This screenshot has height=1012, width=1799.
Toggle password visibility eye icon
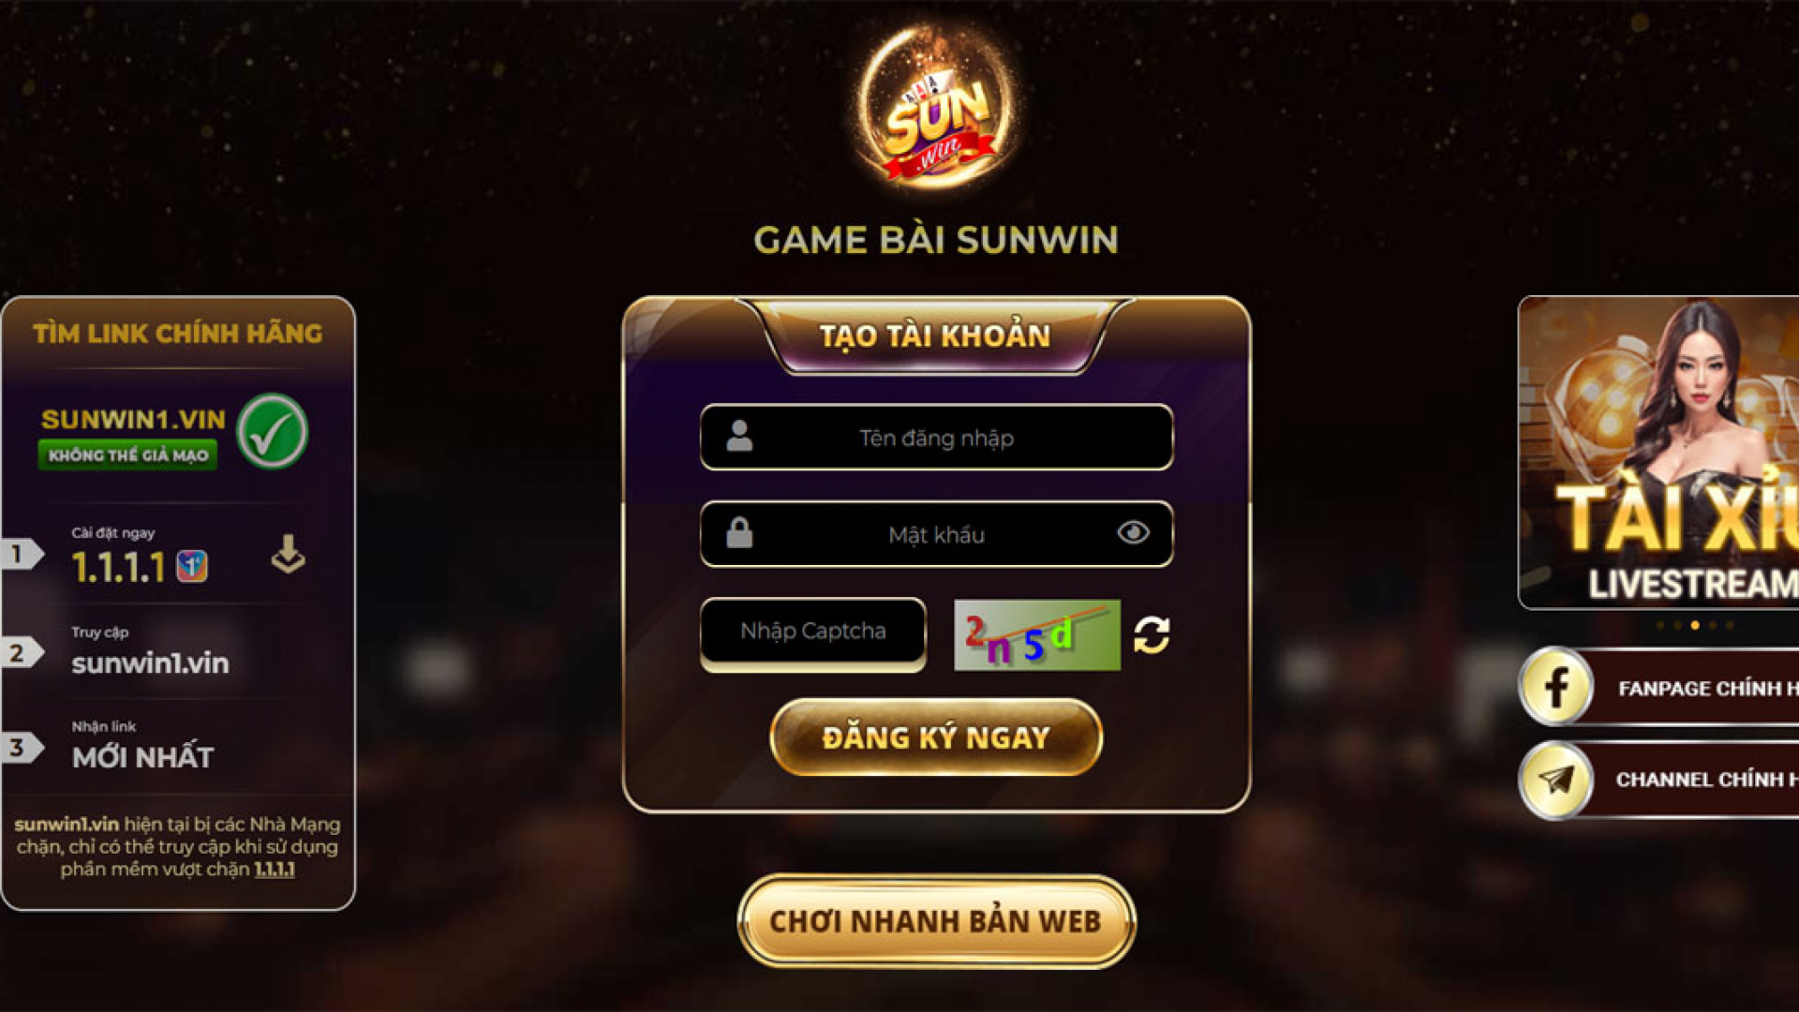coord(1133,532)
